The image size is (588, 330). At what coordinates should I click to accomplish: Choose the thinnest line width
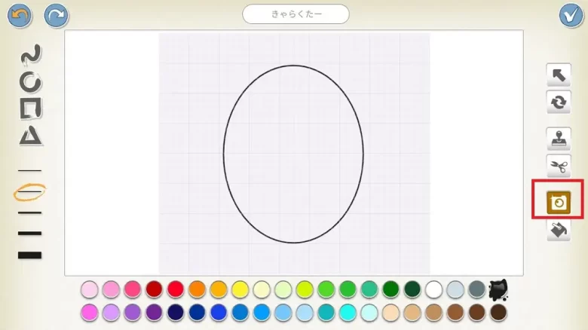[30, 171]
